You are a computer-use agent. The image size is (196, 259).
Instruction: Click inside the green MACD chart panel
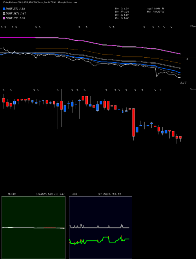coord(33,228)
